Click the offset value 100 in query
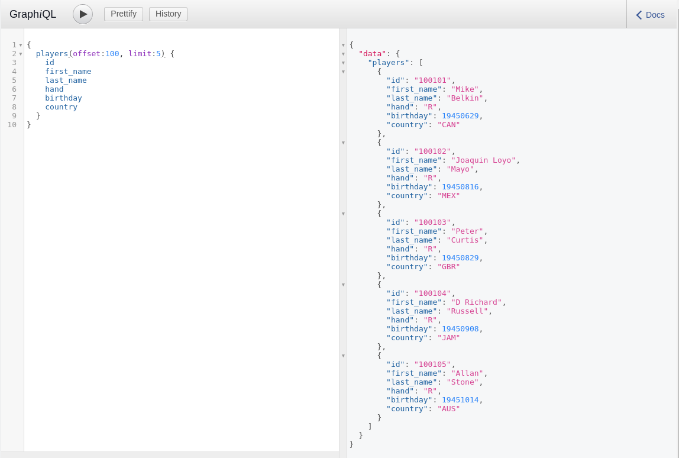Screen dimensions: 679x458 pos(112,54)
